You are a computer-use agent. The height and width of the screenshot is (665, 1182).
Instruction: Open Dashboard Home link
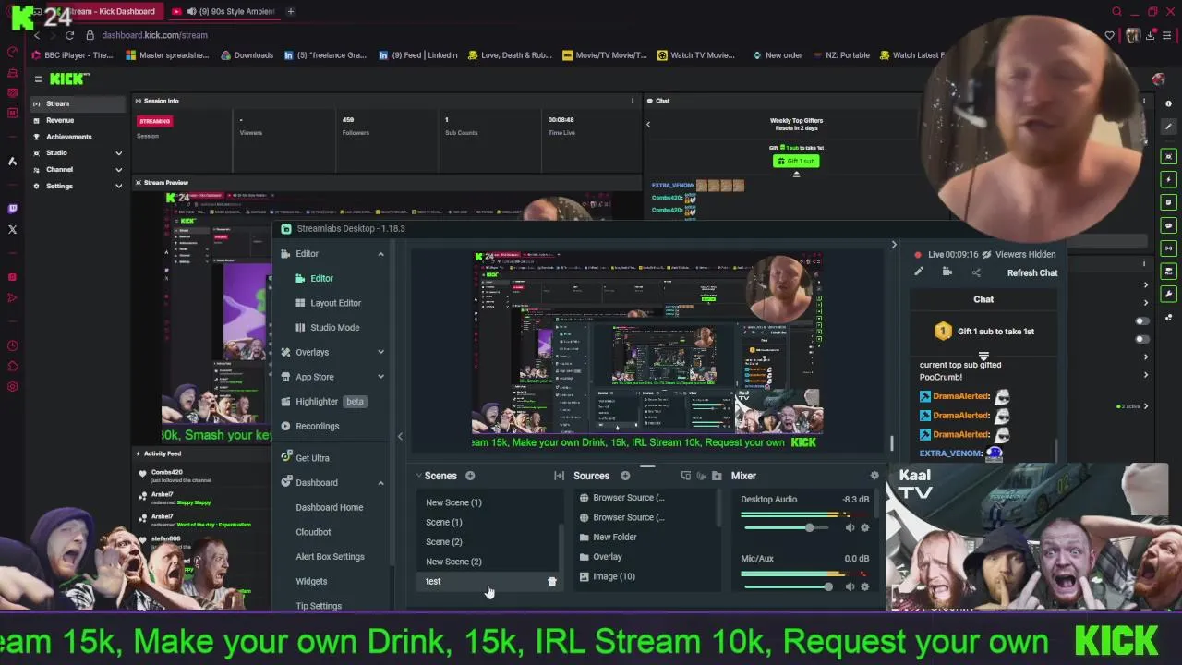pyautogui.click(x=329, y=507)
